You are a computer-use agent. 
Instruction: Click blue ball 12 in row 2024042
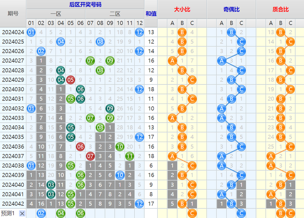139,203
